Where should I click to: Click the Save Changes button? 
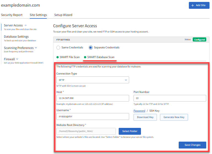click(192, 145)
